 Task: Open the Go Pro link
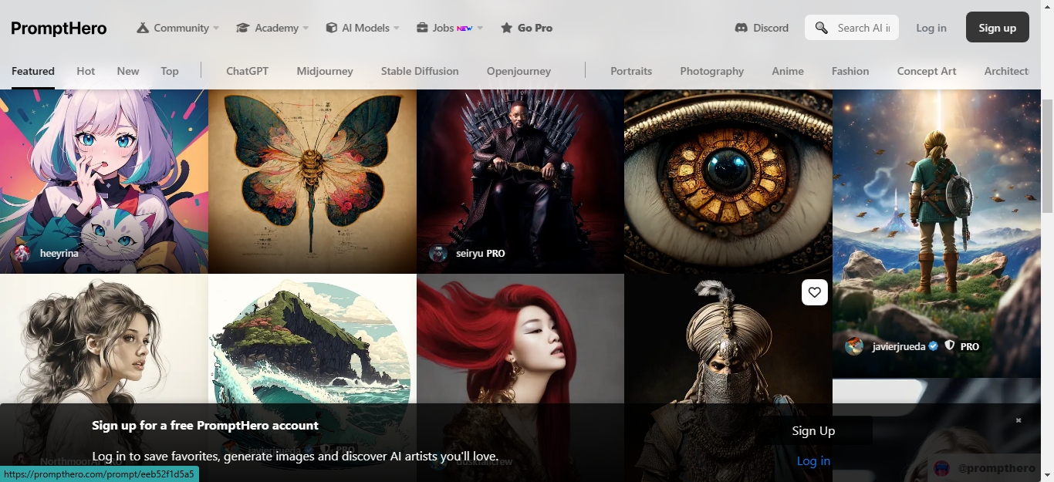tap(535, 28)
